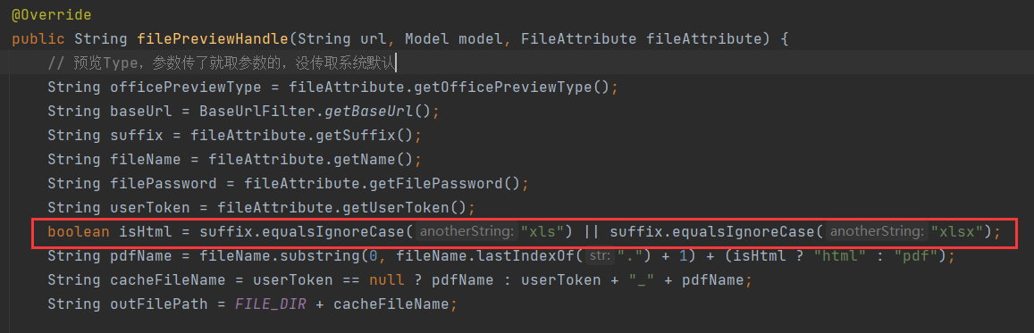Screen dimensions: 1034x333
Task: Click the "xls" string literal
Action: (x=543, y=231)
